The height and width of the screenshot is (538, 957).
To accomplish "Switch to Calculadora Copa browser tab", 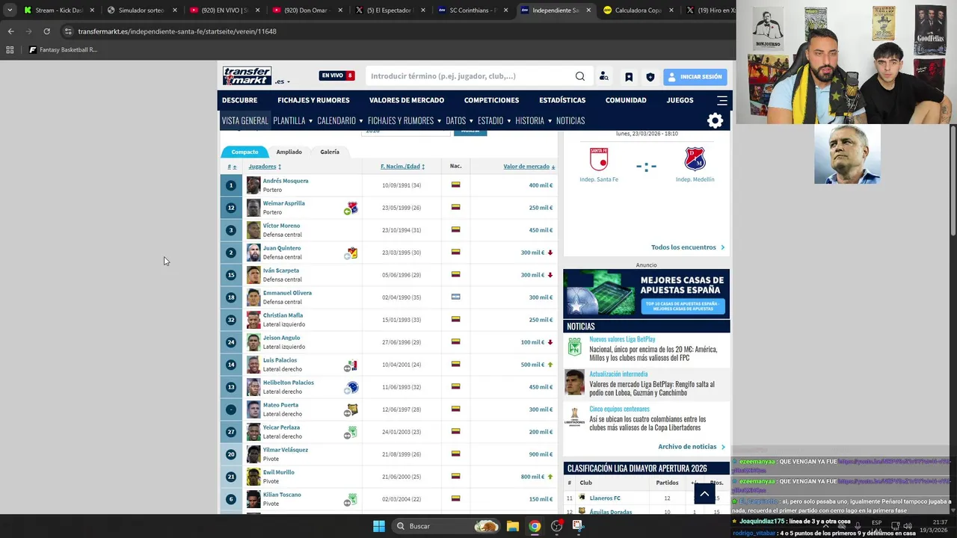I will tap(638, 10).
